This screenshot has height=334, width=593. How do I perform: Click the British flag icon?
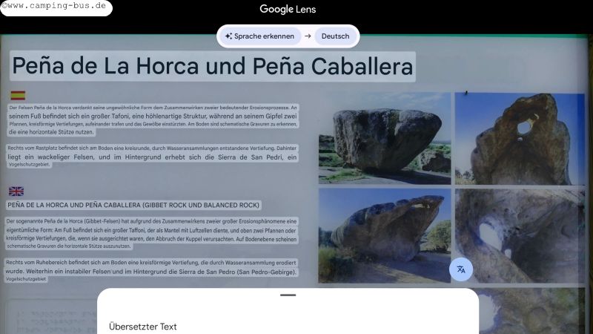(16, 191)
